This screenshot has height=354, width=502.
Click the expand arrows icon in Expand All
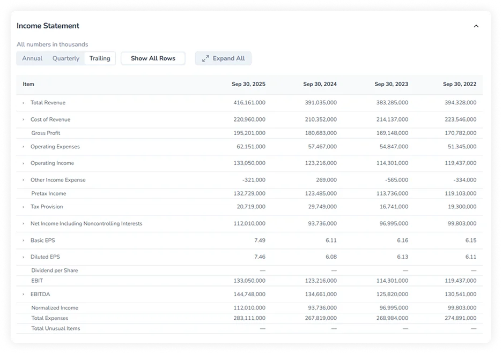coord(205,58)
